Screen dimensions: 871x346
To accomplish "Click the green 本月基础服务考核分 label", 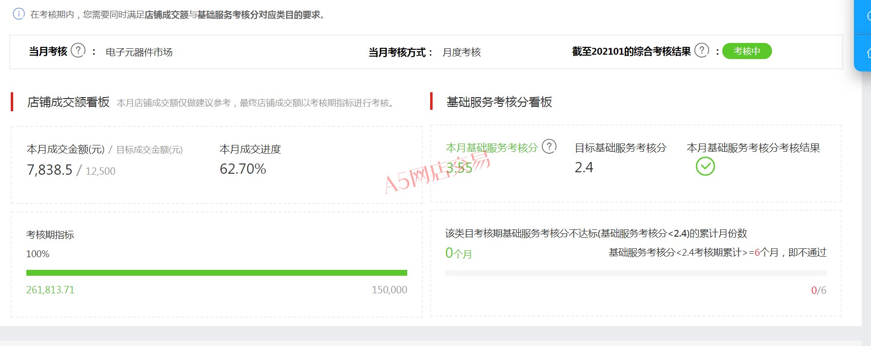I will (x=492, y=147).
